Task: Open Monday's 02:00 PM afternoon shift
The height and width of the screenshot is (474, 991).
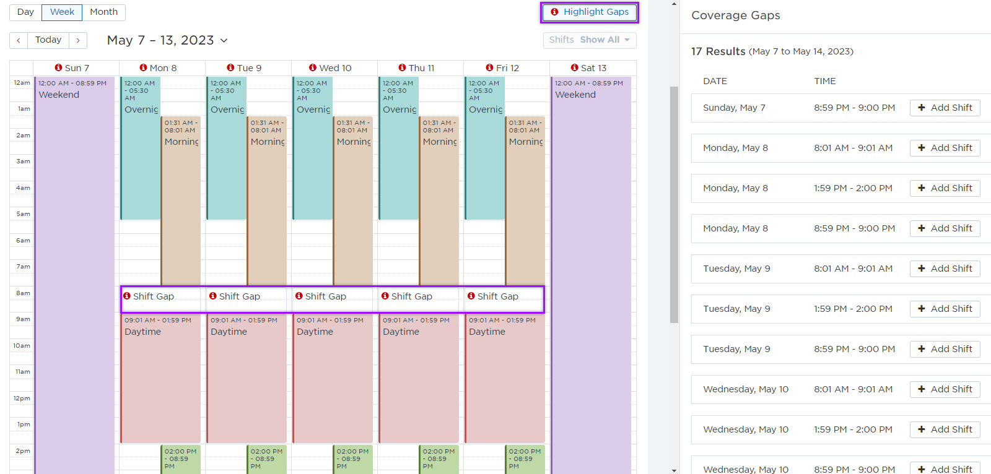Action: [x=181, y=460]
